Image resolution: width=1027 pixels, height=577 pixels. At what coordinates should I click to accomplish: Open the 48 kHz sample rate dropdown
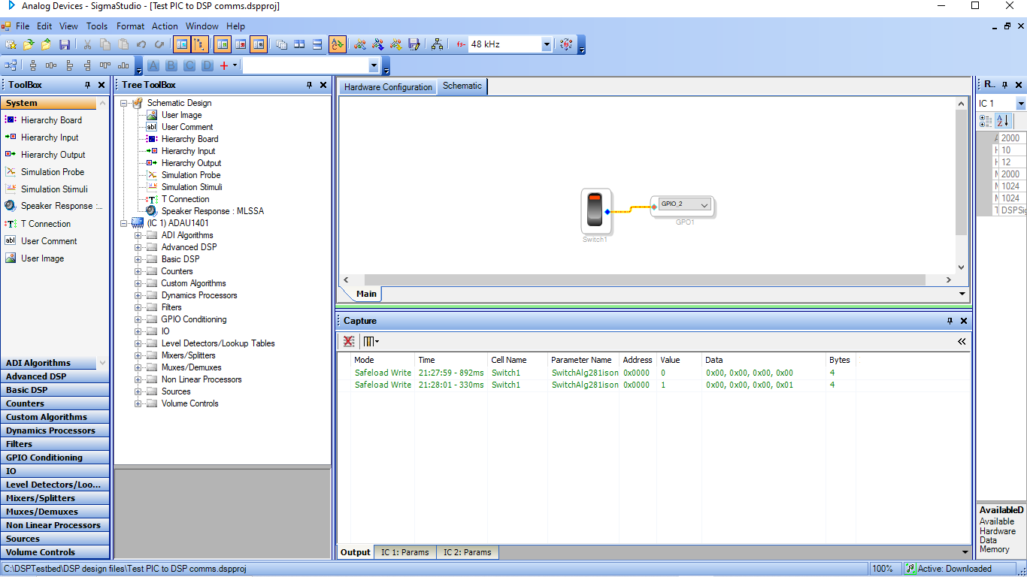point(547,44)
